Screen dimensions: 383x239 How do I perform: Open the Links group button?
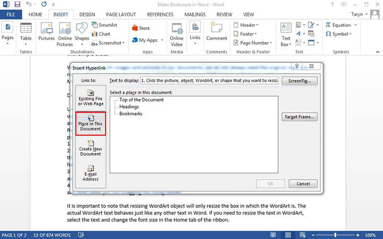click(195, 33)
